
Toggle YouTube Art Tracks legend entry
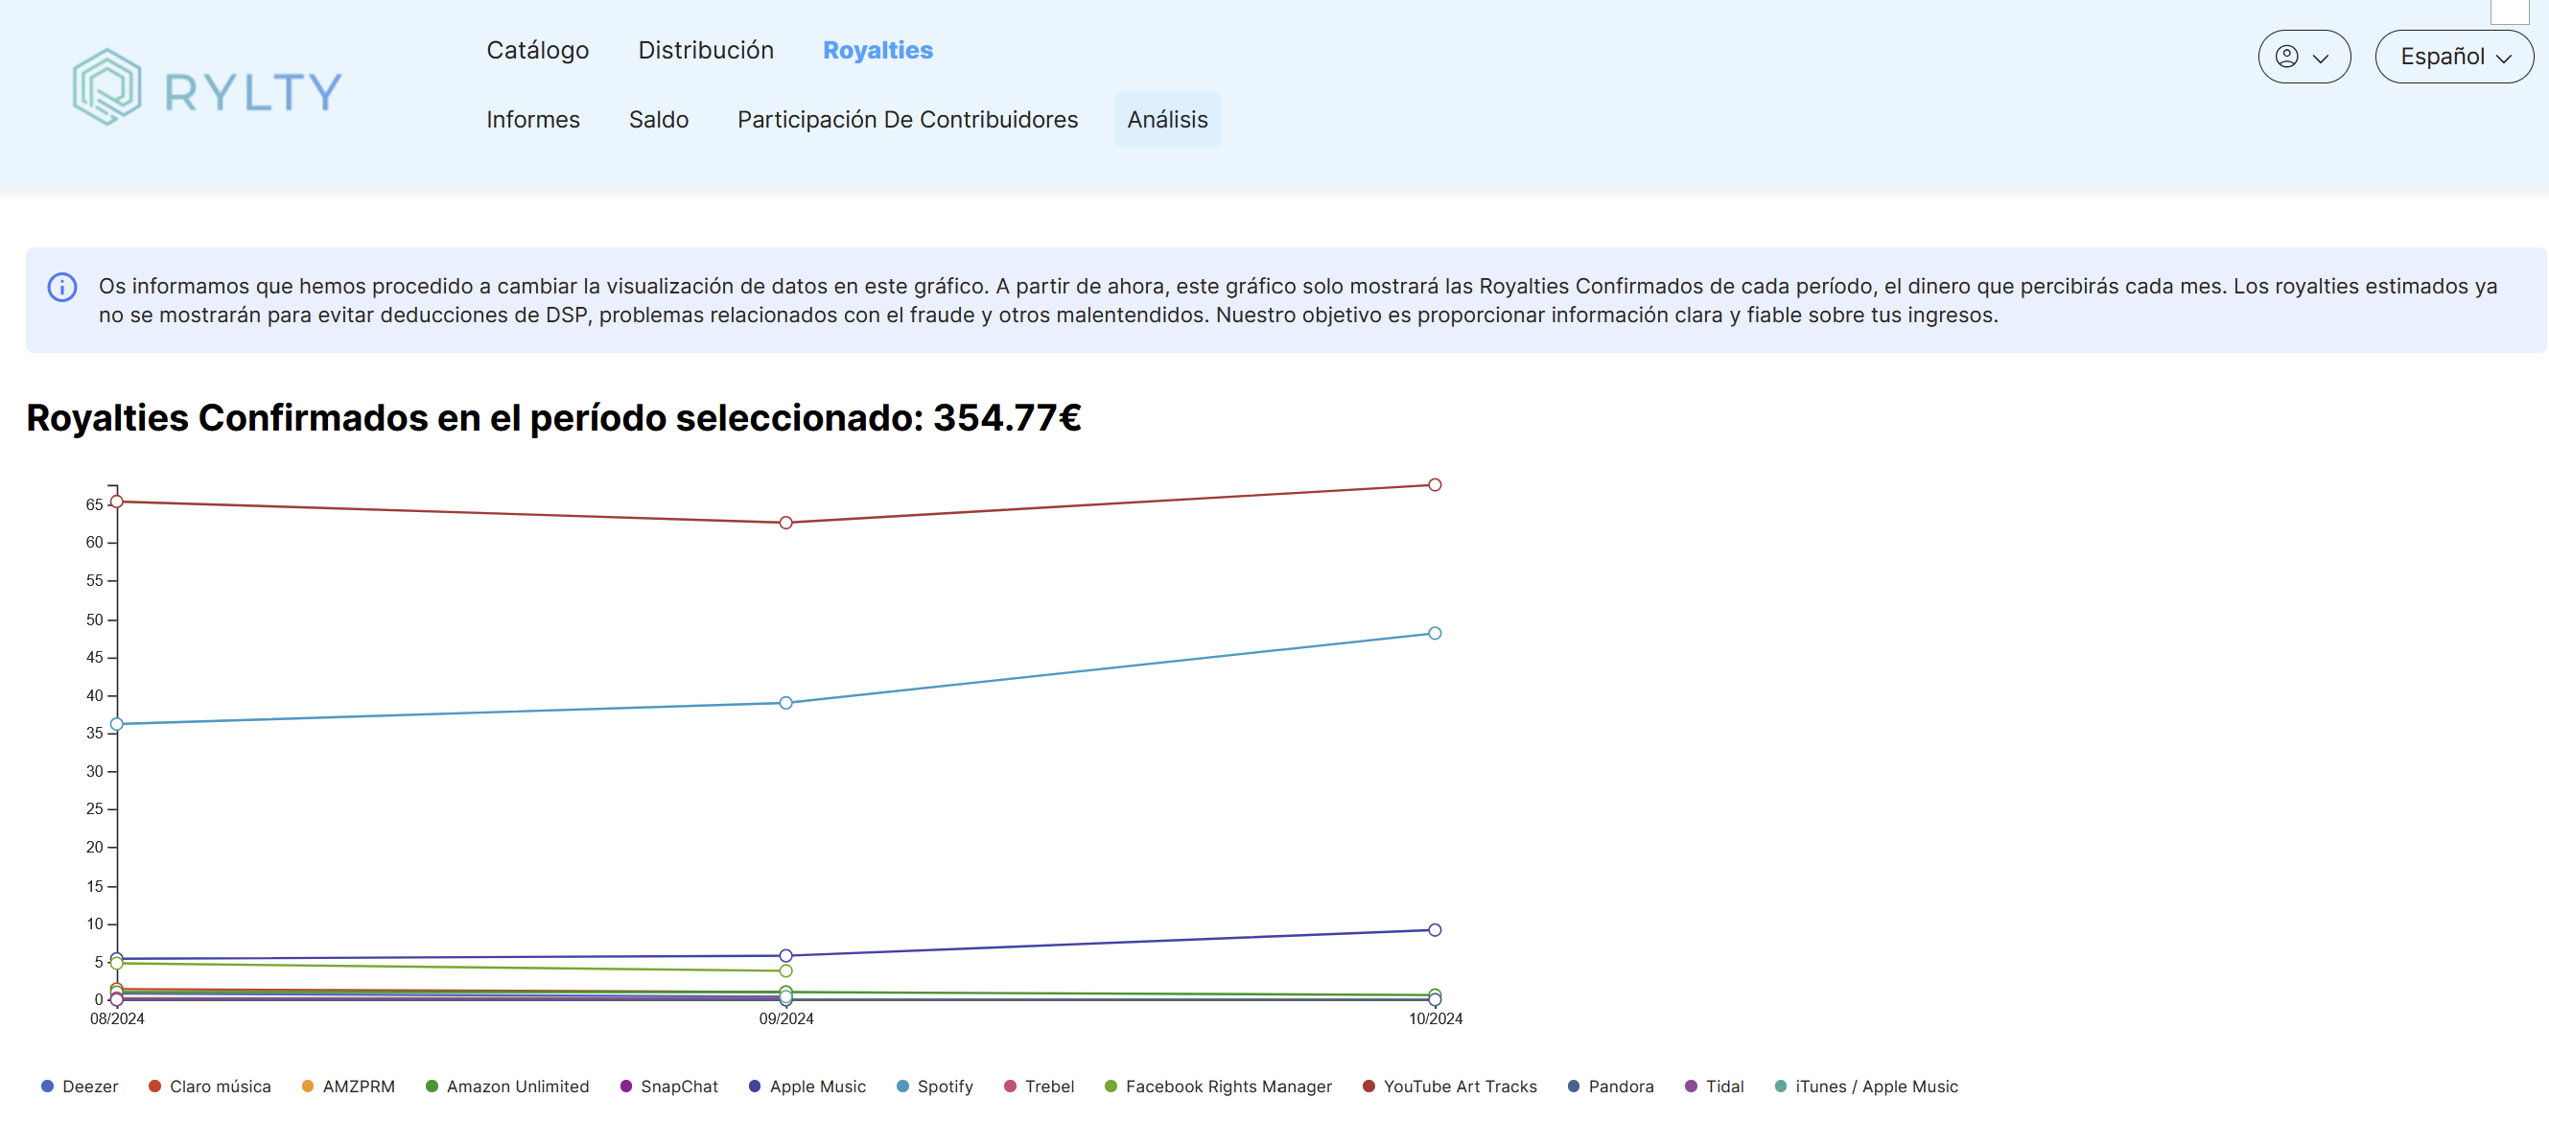click(1450, 1087)
